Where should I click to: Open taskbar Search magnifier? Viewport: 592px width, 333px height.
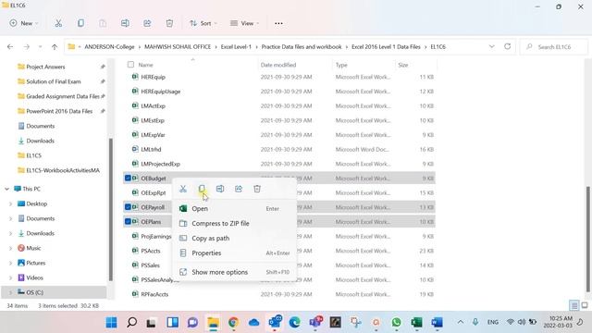click(131, 323)
